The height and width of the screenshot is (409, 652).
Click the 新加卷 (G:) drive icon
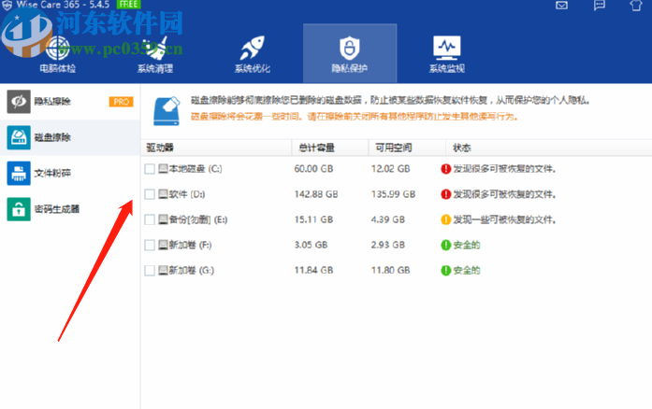point(163,270)
